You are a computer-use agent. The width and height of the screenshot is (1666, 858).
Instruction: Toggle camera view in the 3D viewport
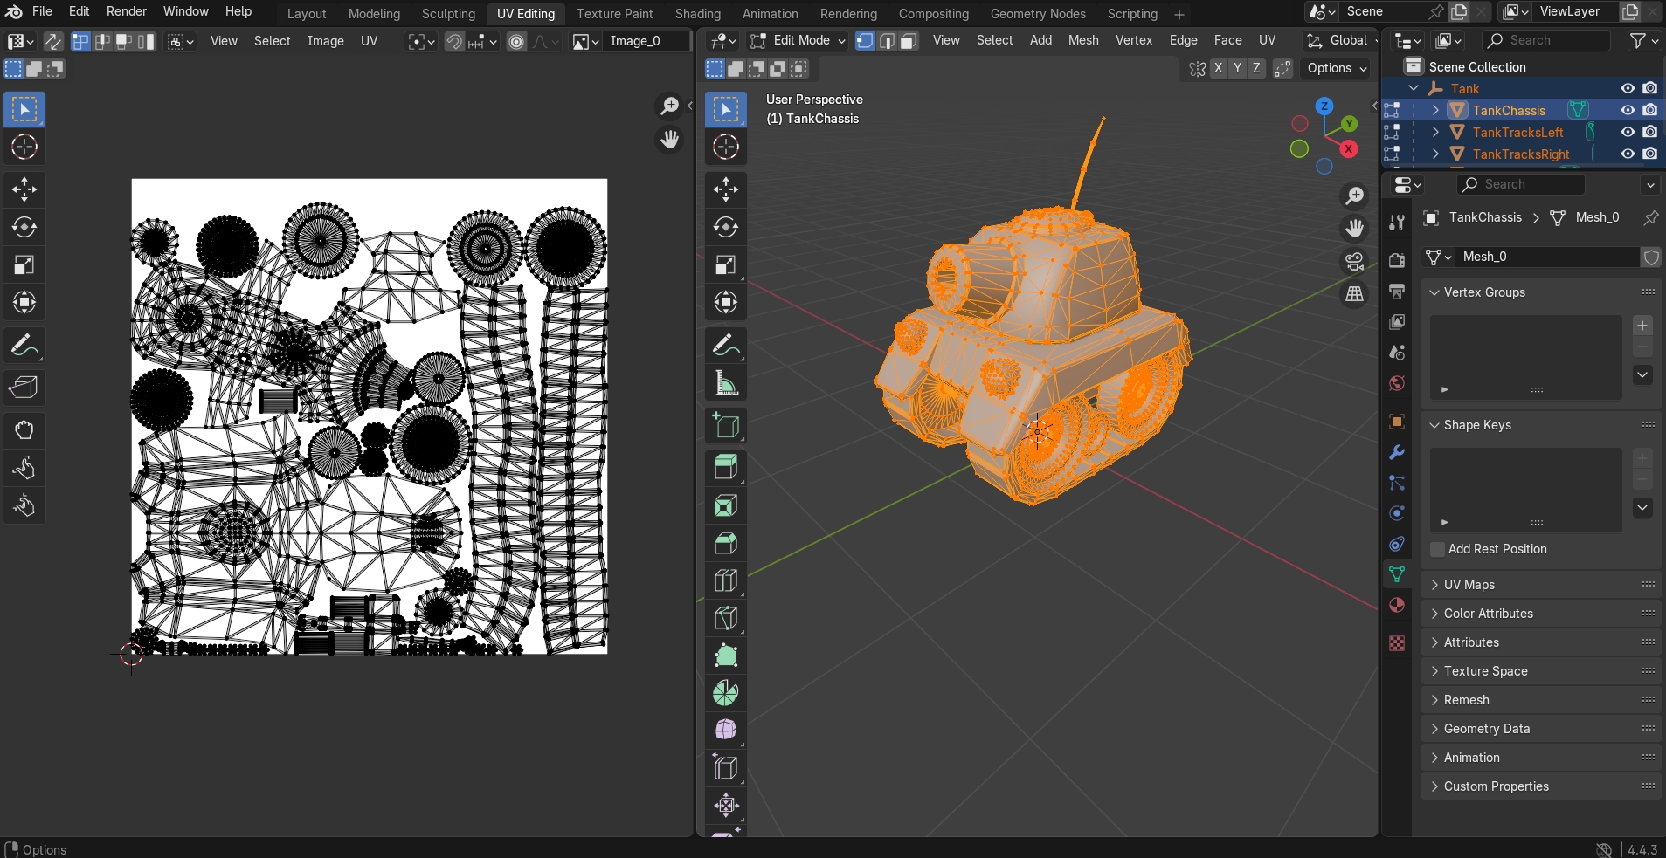coord(1354,262)
